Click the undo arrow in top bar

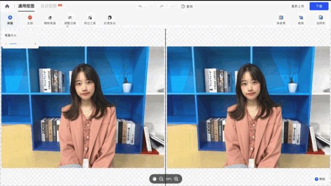coord(140,6)
